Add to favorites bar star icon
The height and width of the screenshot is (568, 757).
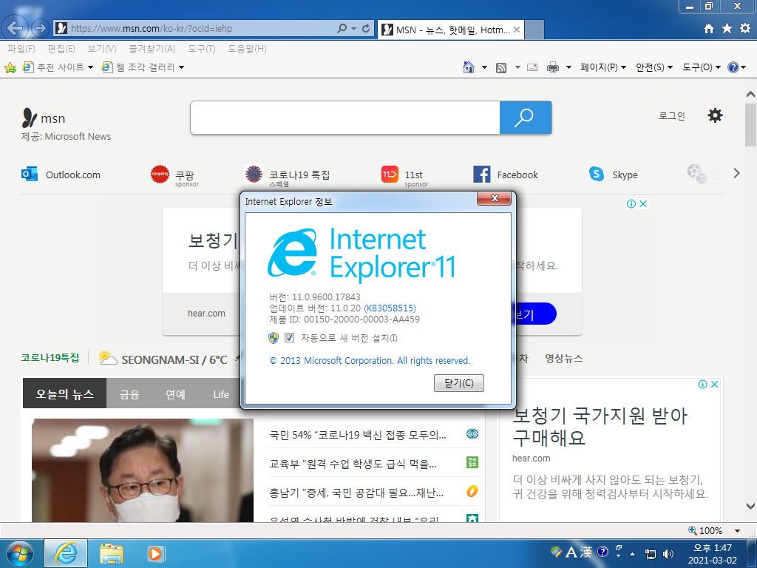tap(10, 67)
